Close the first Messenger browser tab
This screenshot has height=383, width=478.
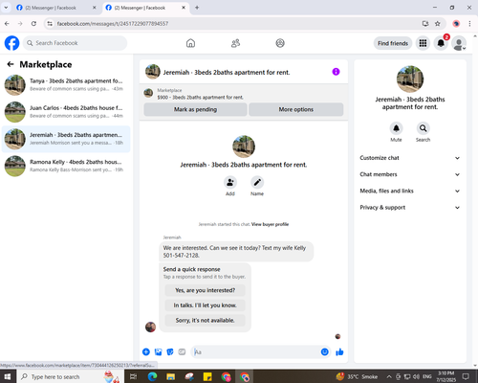click(x=95, y=8)
